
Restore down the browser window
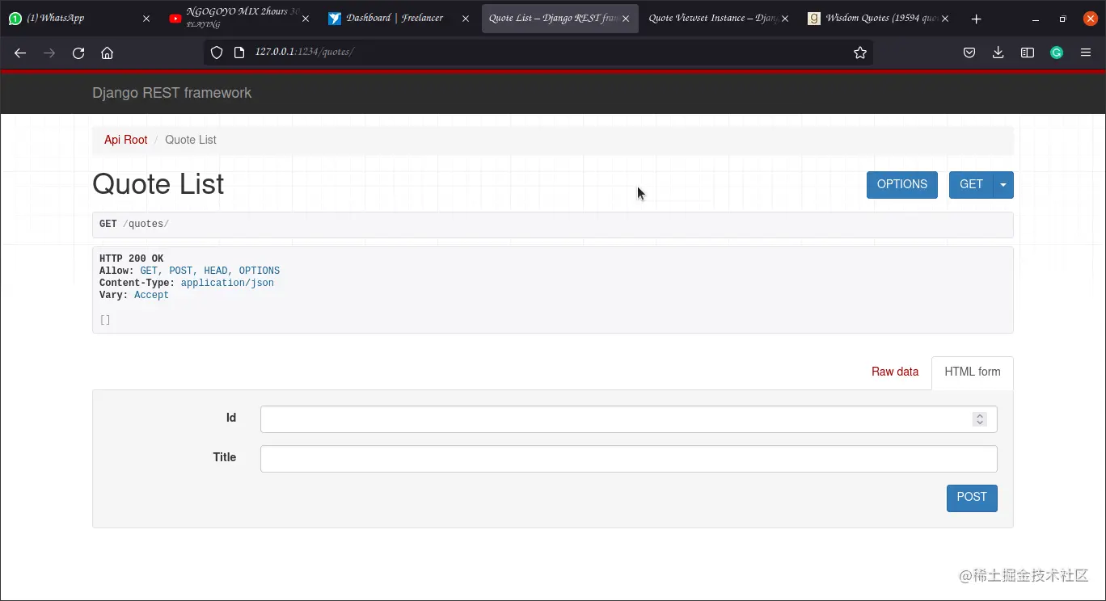click(x=1062, y=19)
